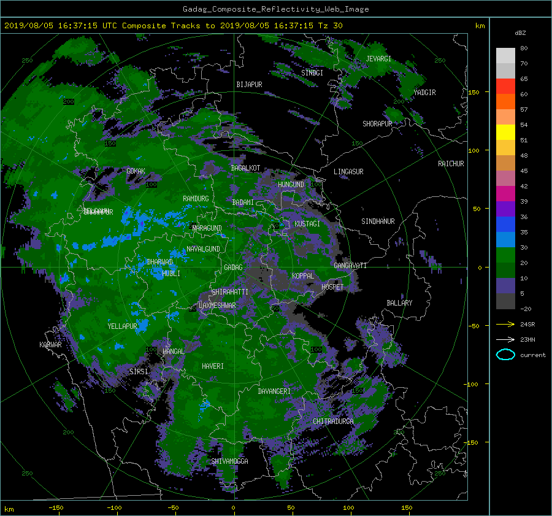
Task: Click the cyan current-position ellipse icon
Action: tap(505, 355)
